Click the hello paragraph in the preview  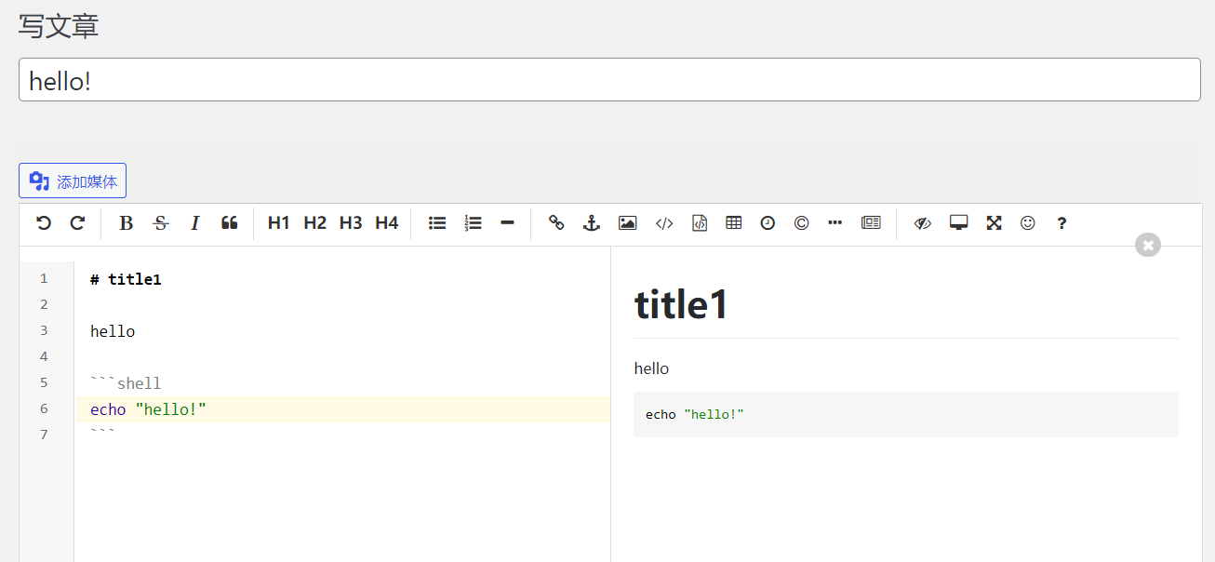651,368
